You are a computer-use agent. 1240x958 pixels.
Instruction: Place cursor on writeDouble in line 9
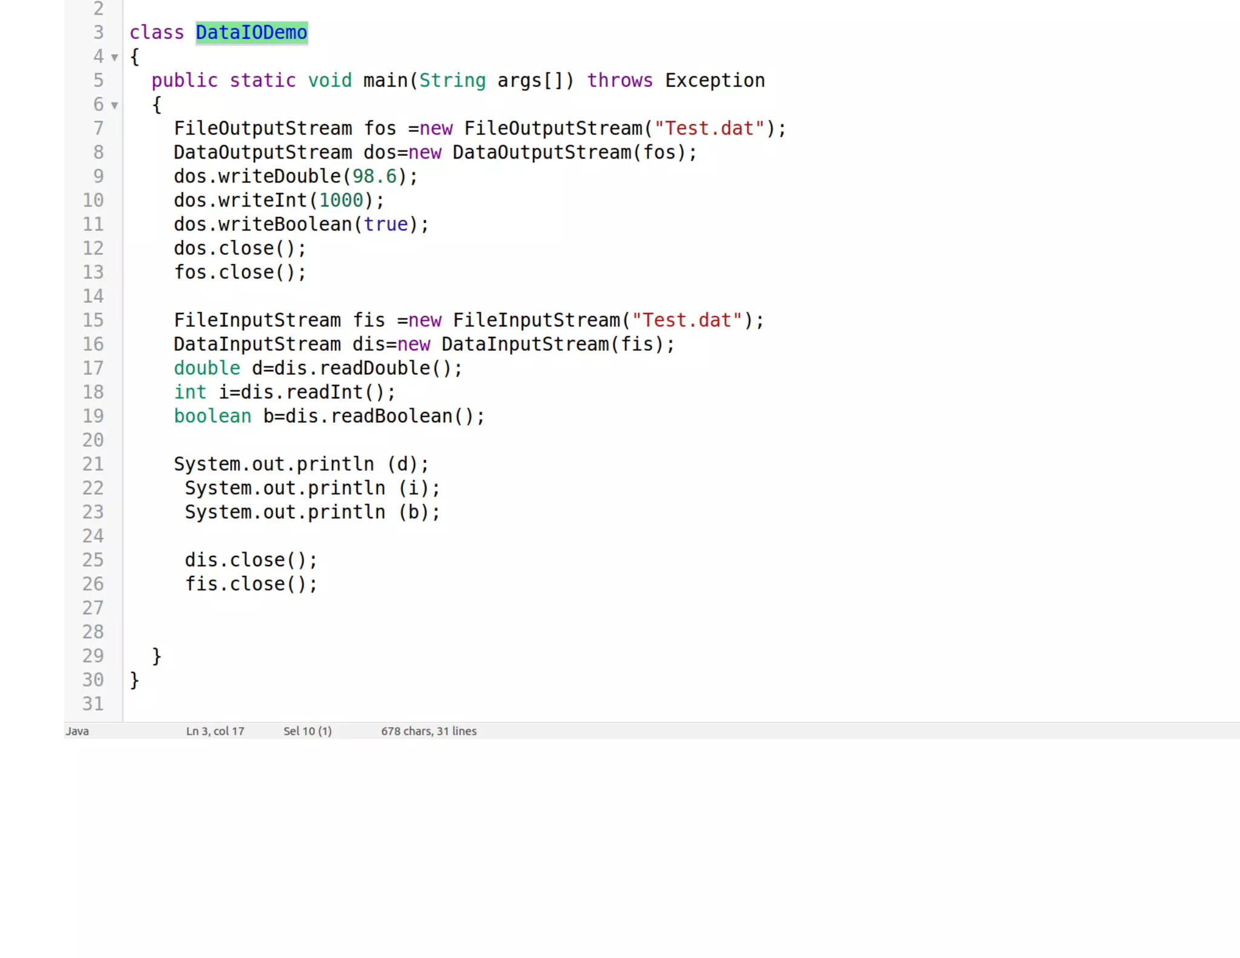pyautogui.click(x=279, y=176)
